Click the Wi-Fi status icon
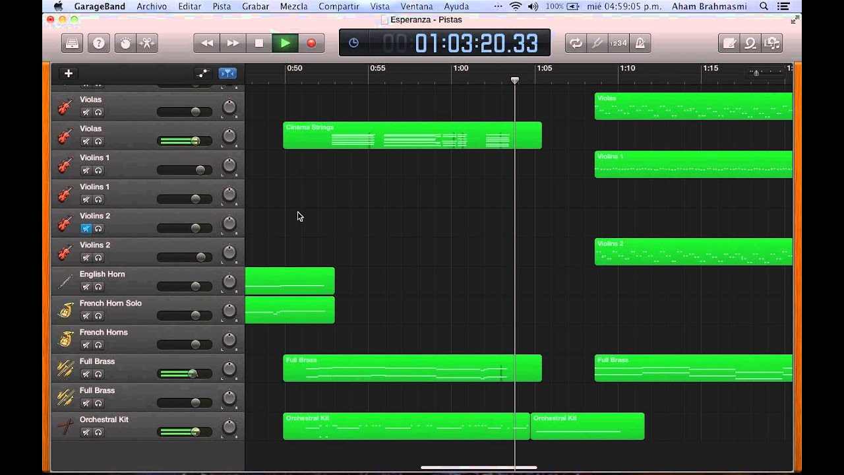Image resolution: width=844 pixels, height=475 pixels. pos(516,7)
